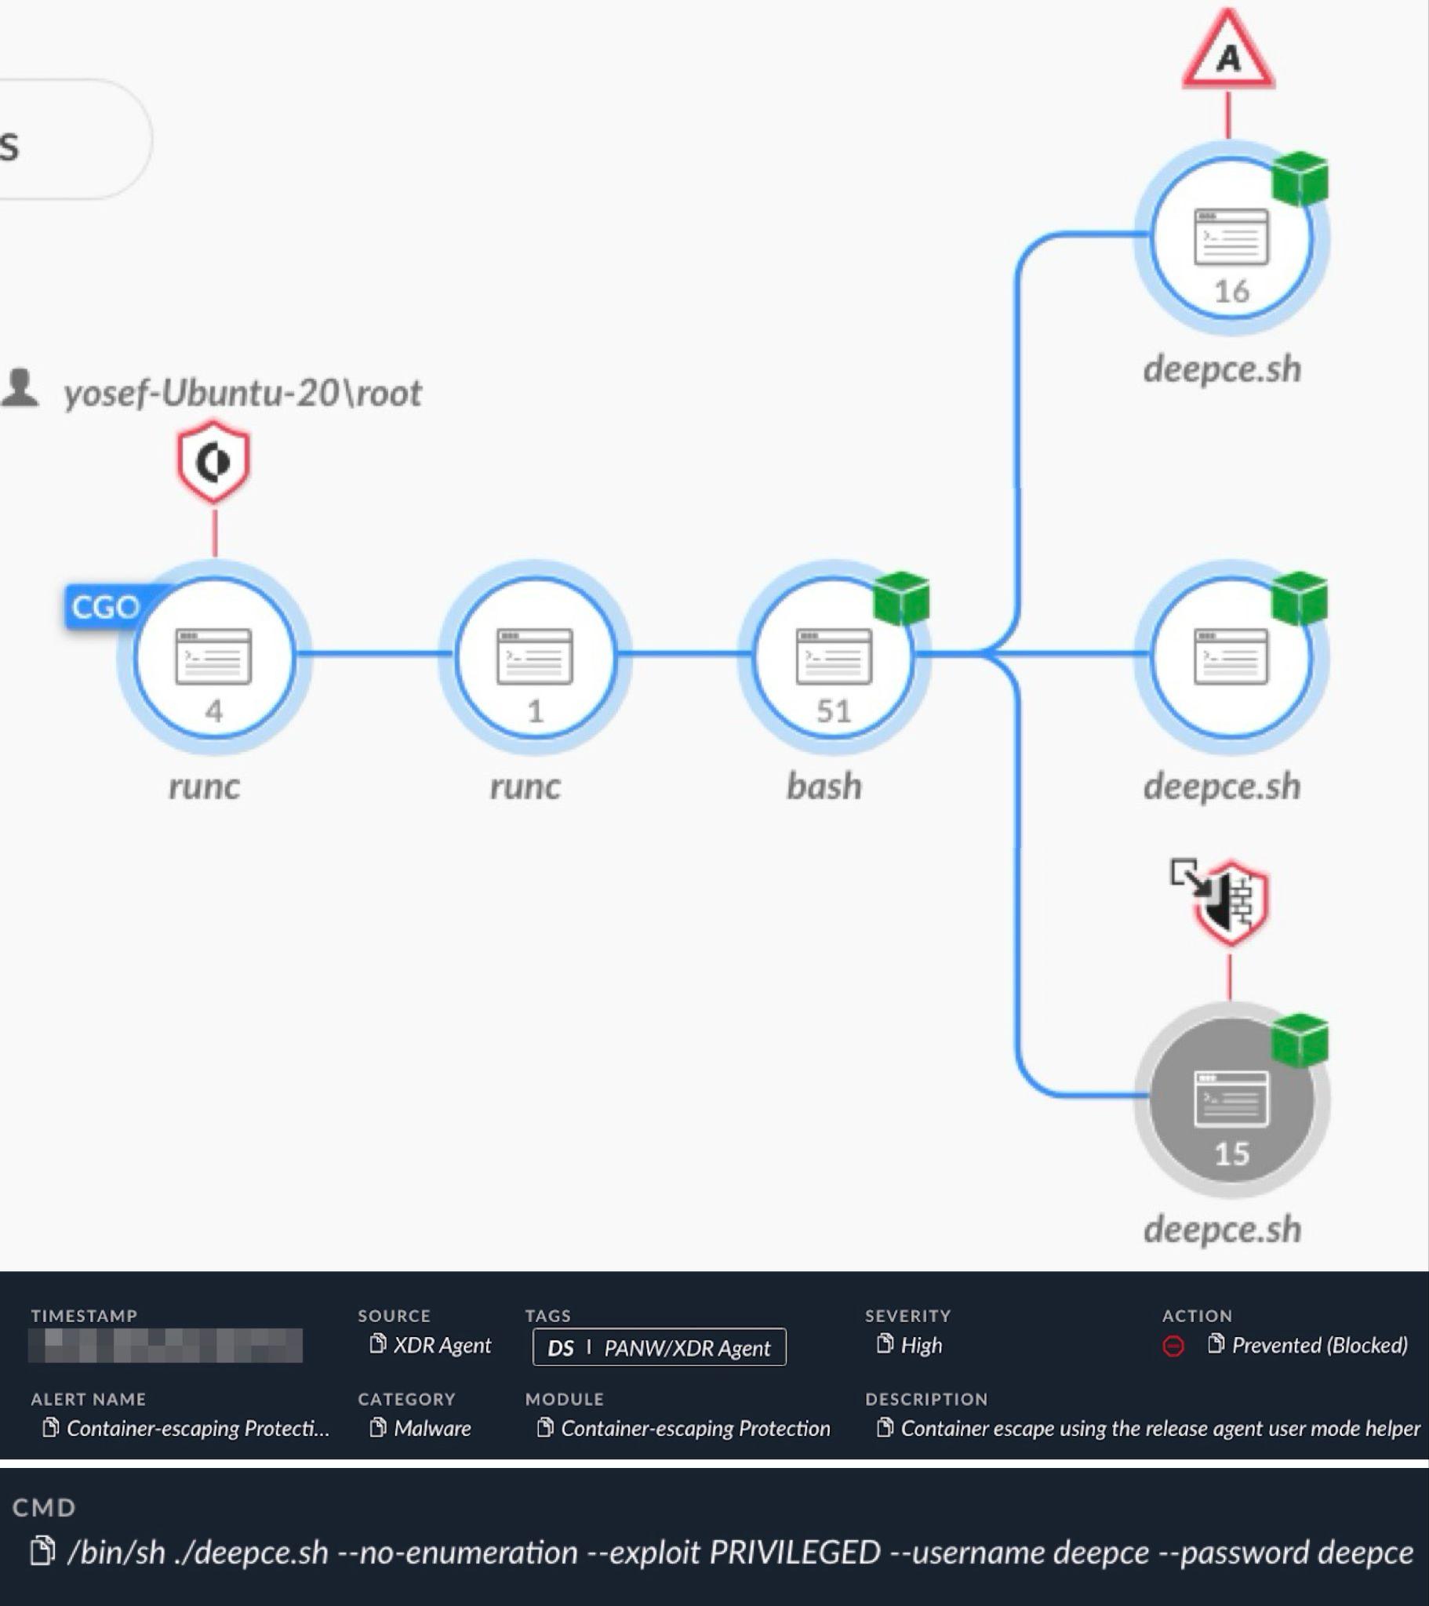
Task: Copy the alert description value
Action: pyautogui.click(x=884, y=1428)
